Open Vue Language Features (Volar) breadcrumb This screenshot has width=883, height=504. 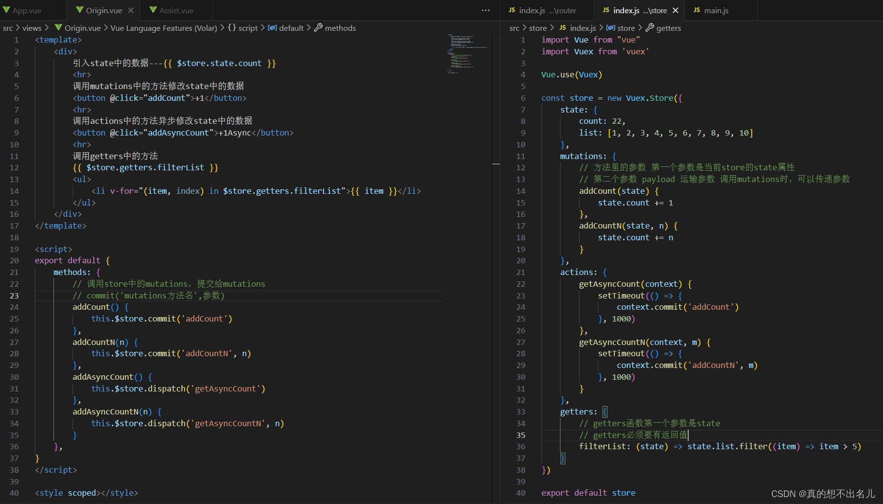point(164,28)
